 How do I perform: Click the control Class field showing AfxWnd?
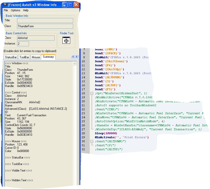click(x=36, y=38)
